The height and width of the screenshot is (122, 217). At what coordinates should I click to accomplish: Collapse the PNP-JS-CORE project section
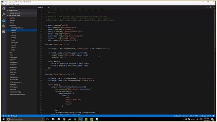click(14, 16)
